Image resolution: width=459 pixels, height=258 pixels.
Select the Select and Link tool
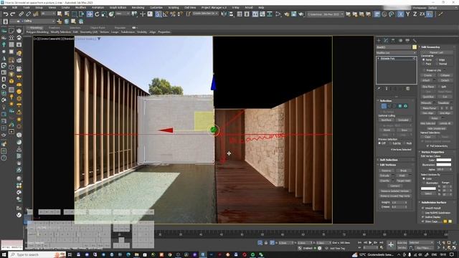pyautogui.click(x=22, y=14)
